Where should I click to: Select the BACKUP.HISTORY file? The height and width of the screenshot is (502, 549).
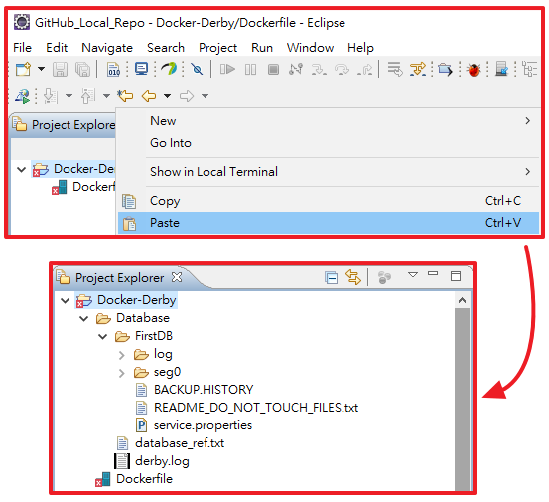[204, 390]
